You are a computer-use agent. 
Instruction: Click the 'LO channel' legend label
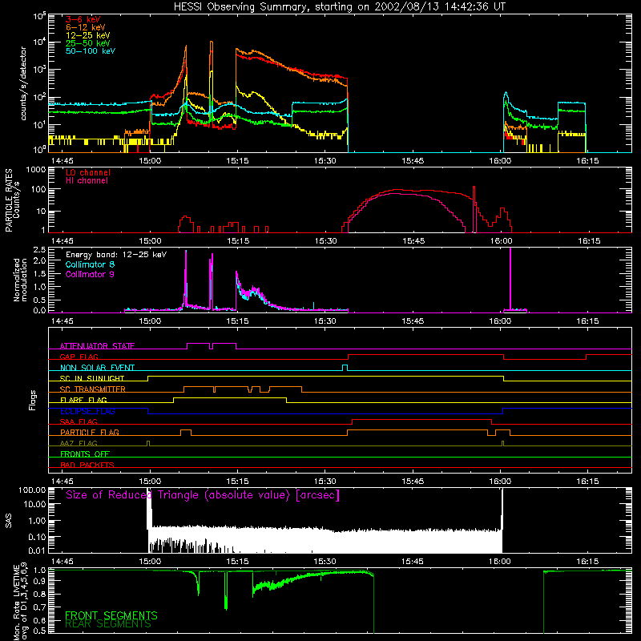tap(88, 172)
